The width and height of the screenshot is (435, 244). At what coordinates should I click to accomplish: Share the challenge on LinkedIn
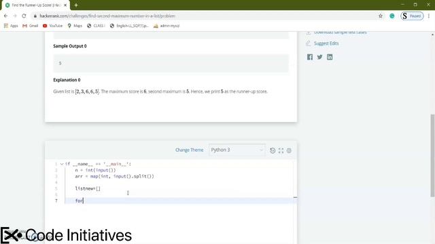[330, 57]
